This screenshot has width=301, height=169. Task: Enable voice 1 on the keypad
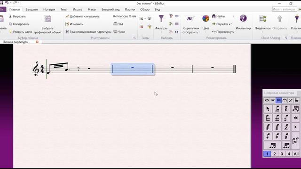coord(267,154)
